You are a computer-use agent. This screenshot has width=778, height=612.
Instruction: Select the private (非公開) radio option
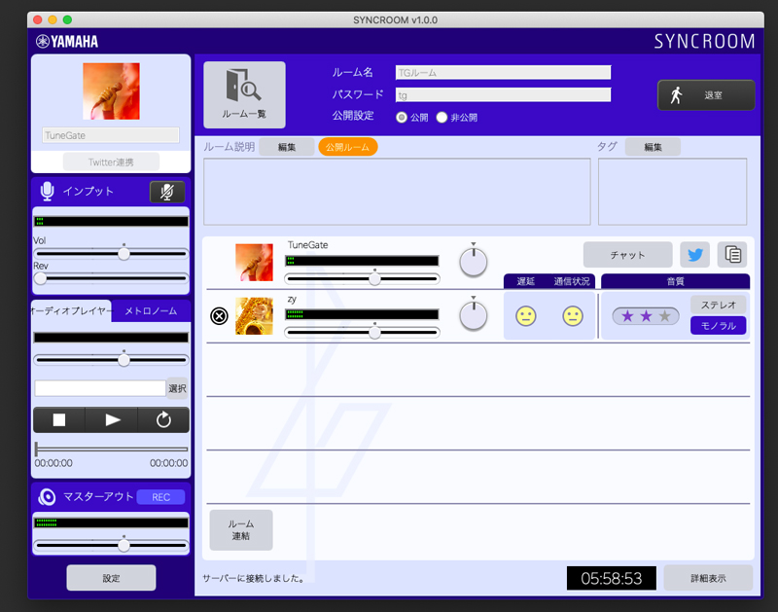click(x=442, y=117)
